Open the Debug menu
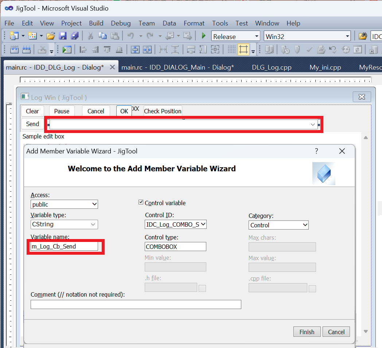The image size is (382, 348). pos(121,23)
